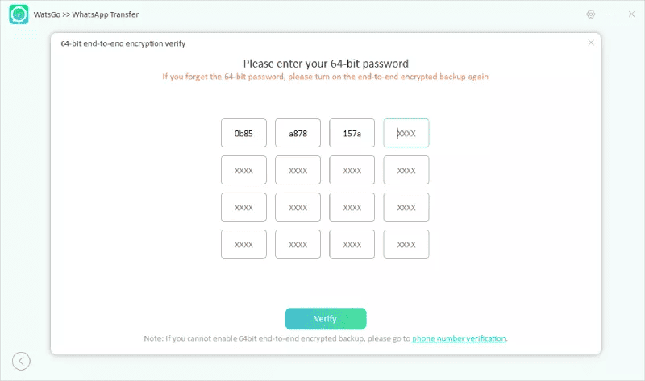Screen dimensions: 645x381
Task: Select the second field in second row
Action: tap(298, 170)
